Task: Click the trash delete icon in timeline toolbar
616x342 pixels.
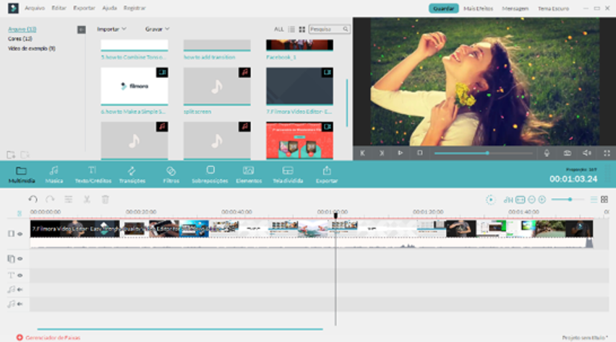Action: click(x=105, y=199)
